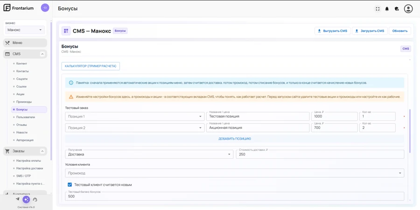This screenshot has height=210, width=420.
Task: Click name field containing 'Акционная позиция'
Action: coord(258,128)
